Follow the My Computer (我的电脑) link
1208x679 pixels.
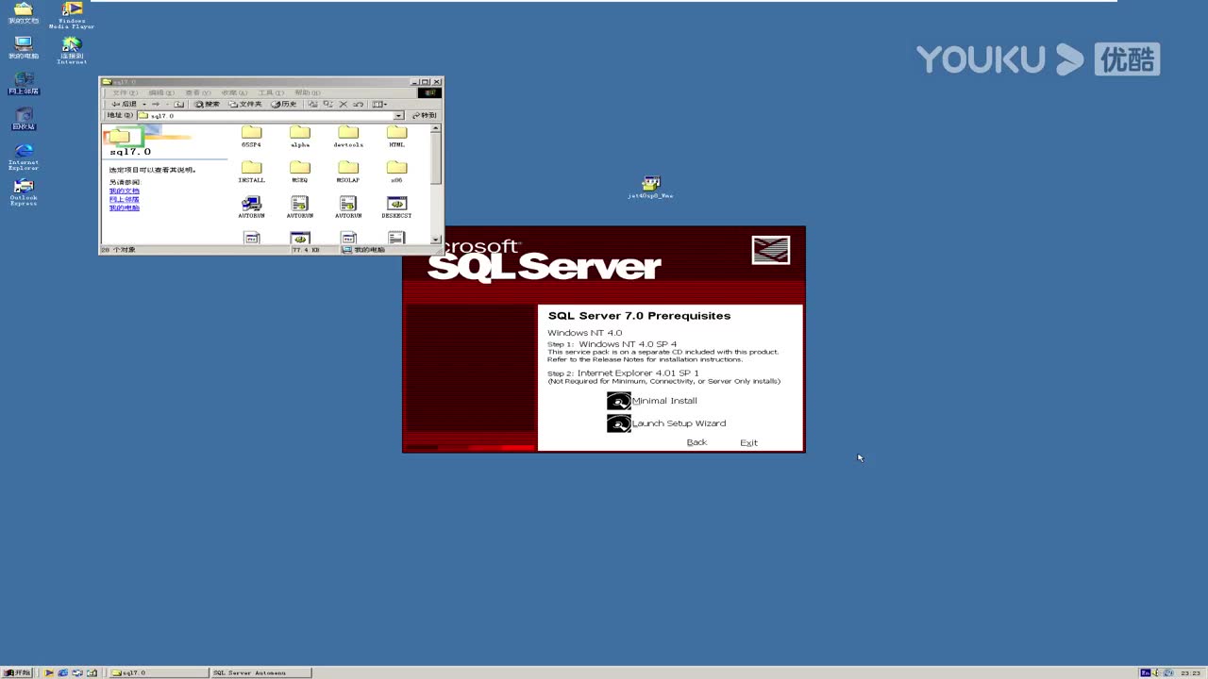click(124, 207)
